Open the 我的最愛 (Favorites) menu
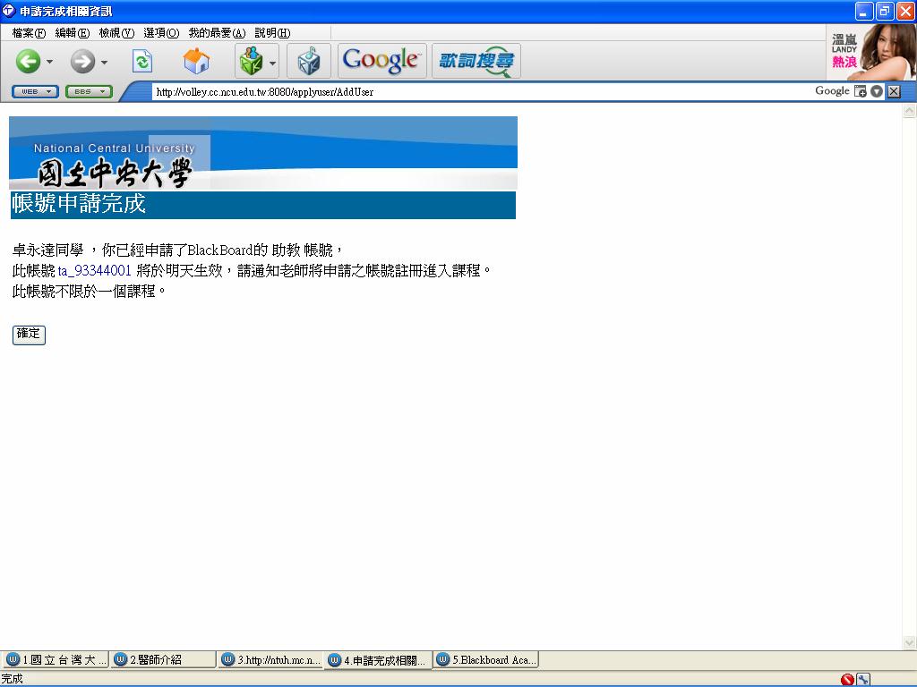Screen dimensions: 917x687 click(216, 33)
